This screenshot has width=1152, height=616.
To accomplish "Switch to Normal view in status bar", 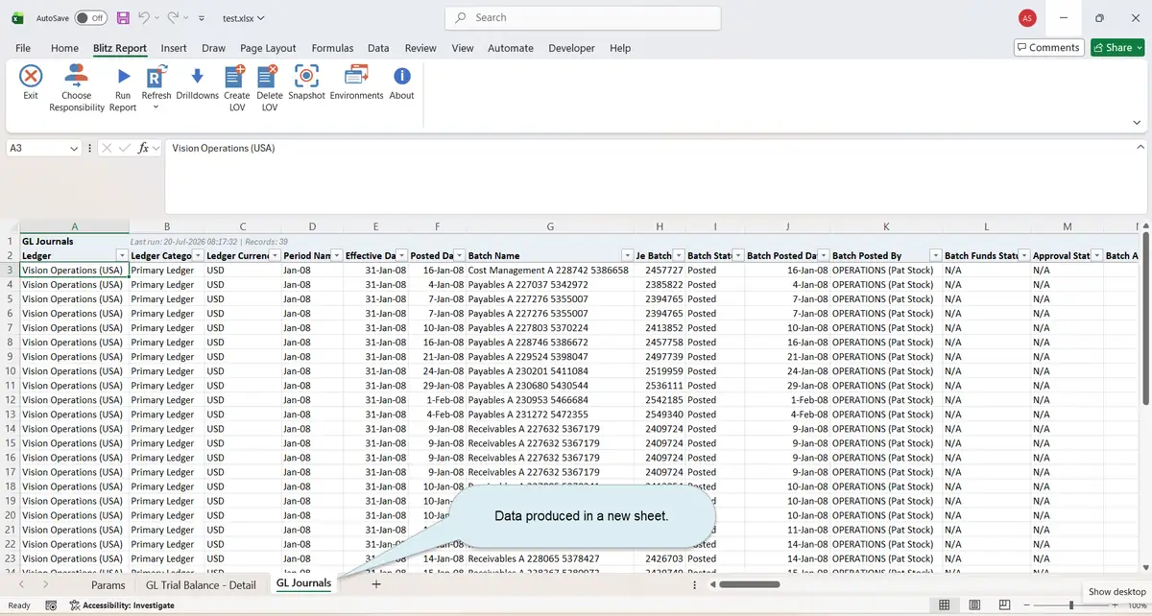I will point(945,604).
